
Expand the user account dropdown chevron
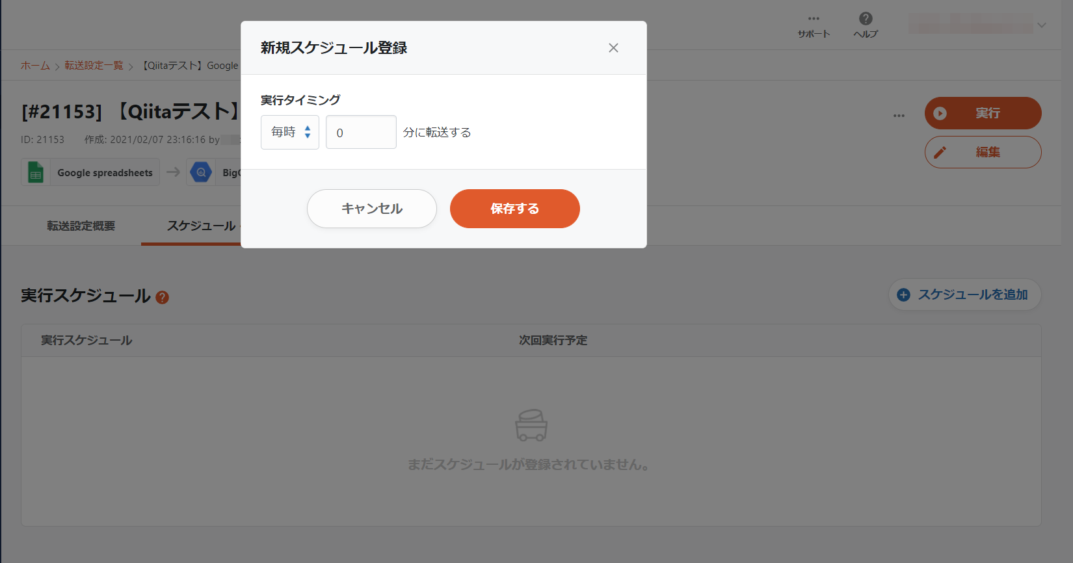click(1042, 25)
